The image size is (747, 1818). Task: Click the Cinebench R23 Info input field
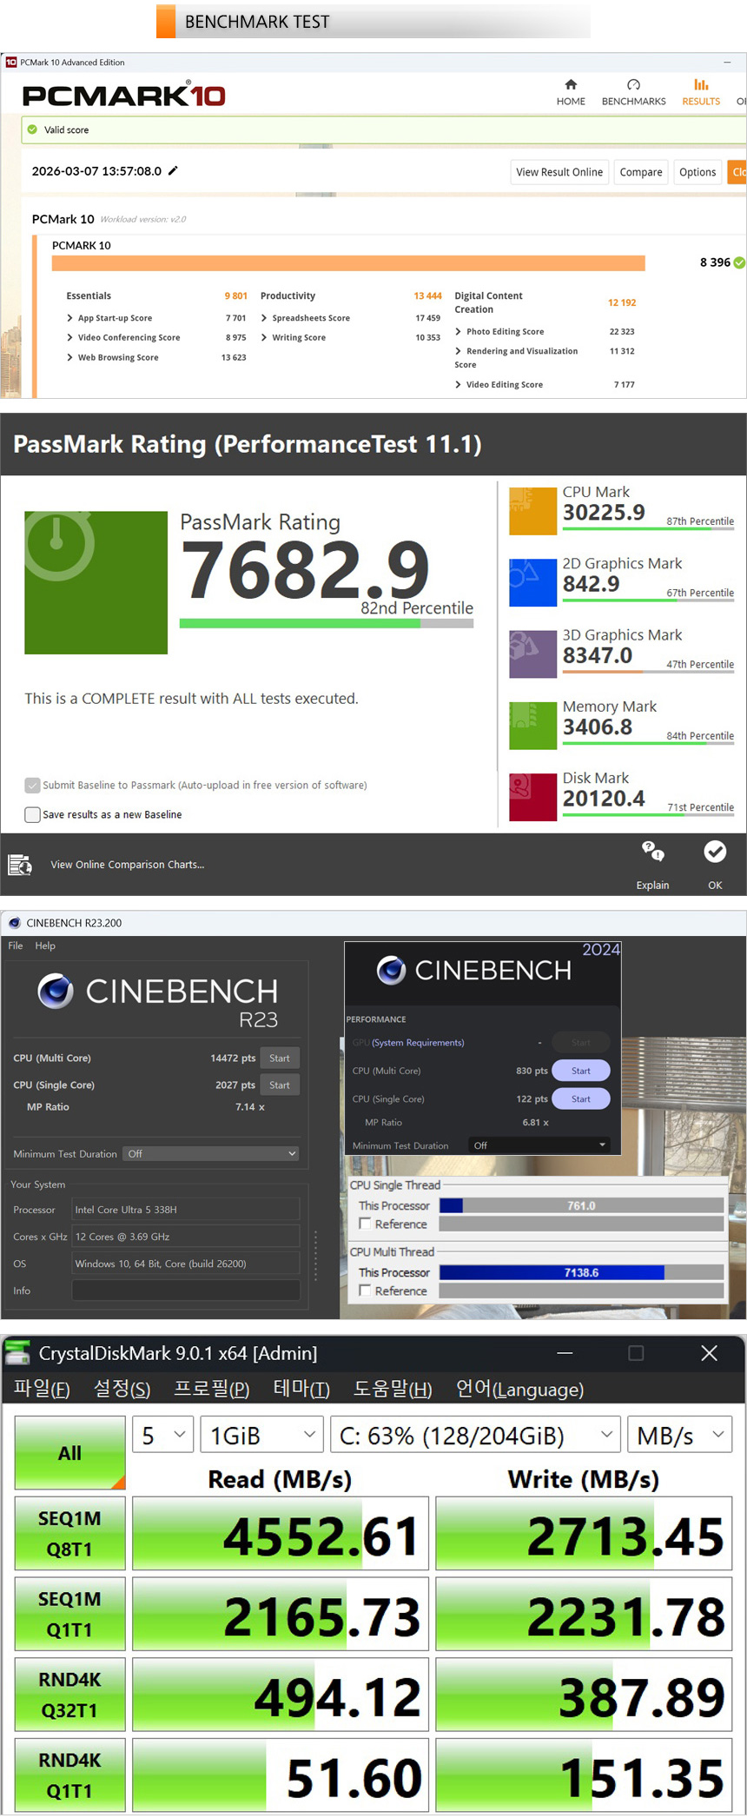pos(185,1291)
